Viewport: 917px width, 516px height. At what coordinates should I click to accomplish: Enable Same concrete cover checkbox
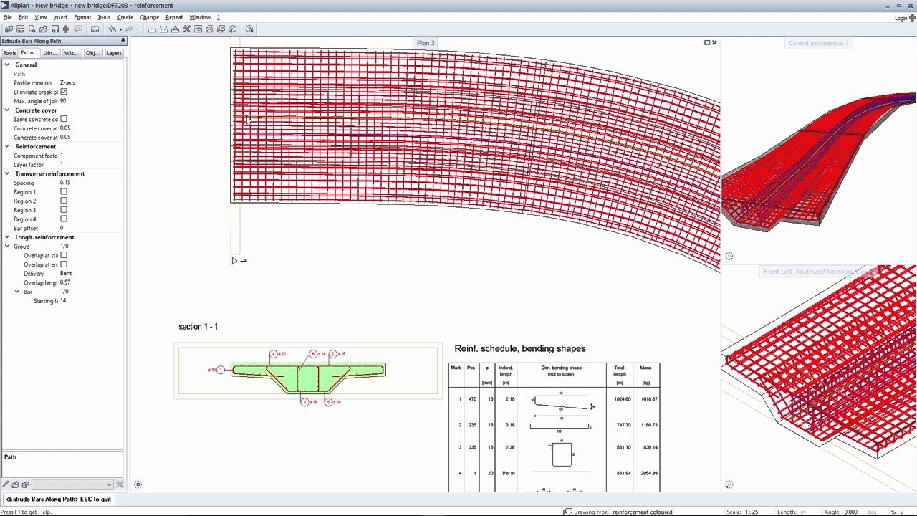click(x=64, y=119)
